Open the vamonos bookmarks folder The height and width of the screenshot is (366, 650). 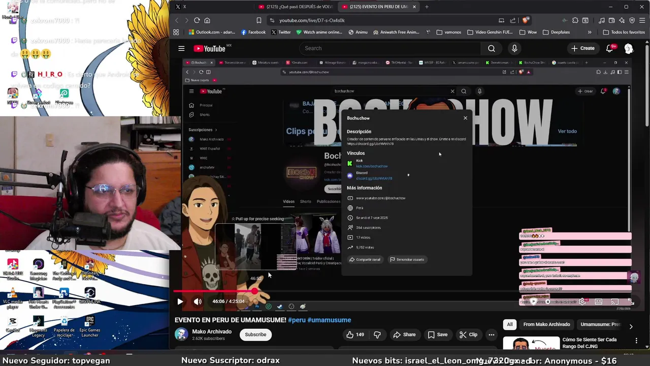point(448,32)
